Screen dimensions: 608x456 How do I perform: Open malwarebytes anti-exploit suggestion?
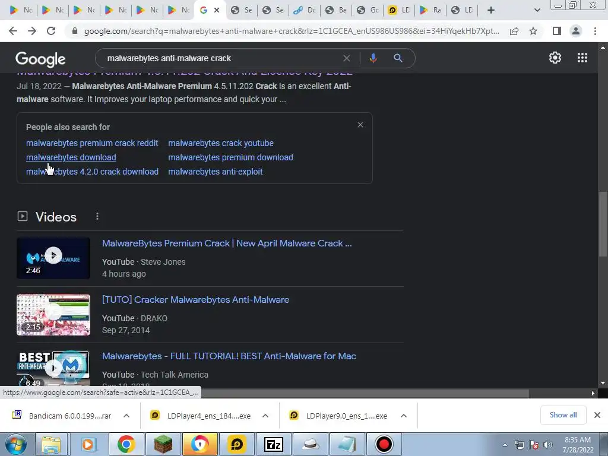(x=215, y=172)
